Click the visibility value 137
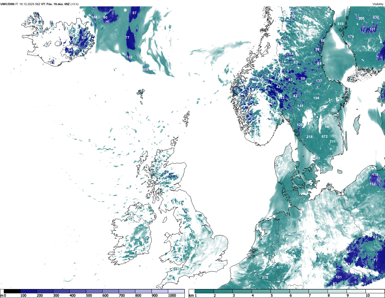The image size is (385, 298). click(319, 81)
